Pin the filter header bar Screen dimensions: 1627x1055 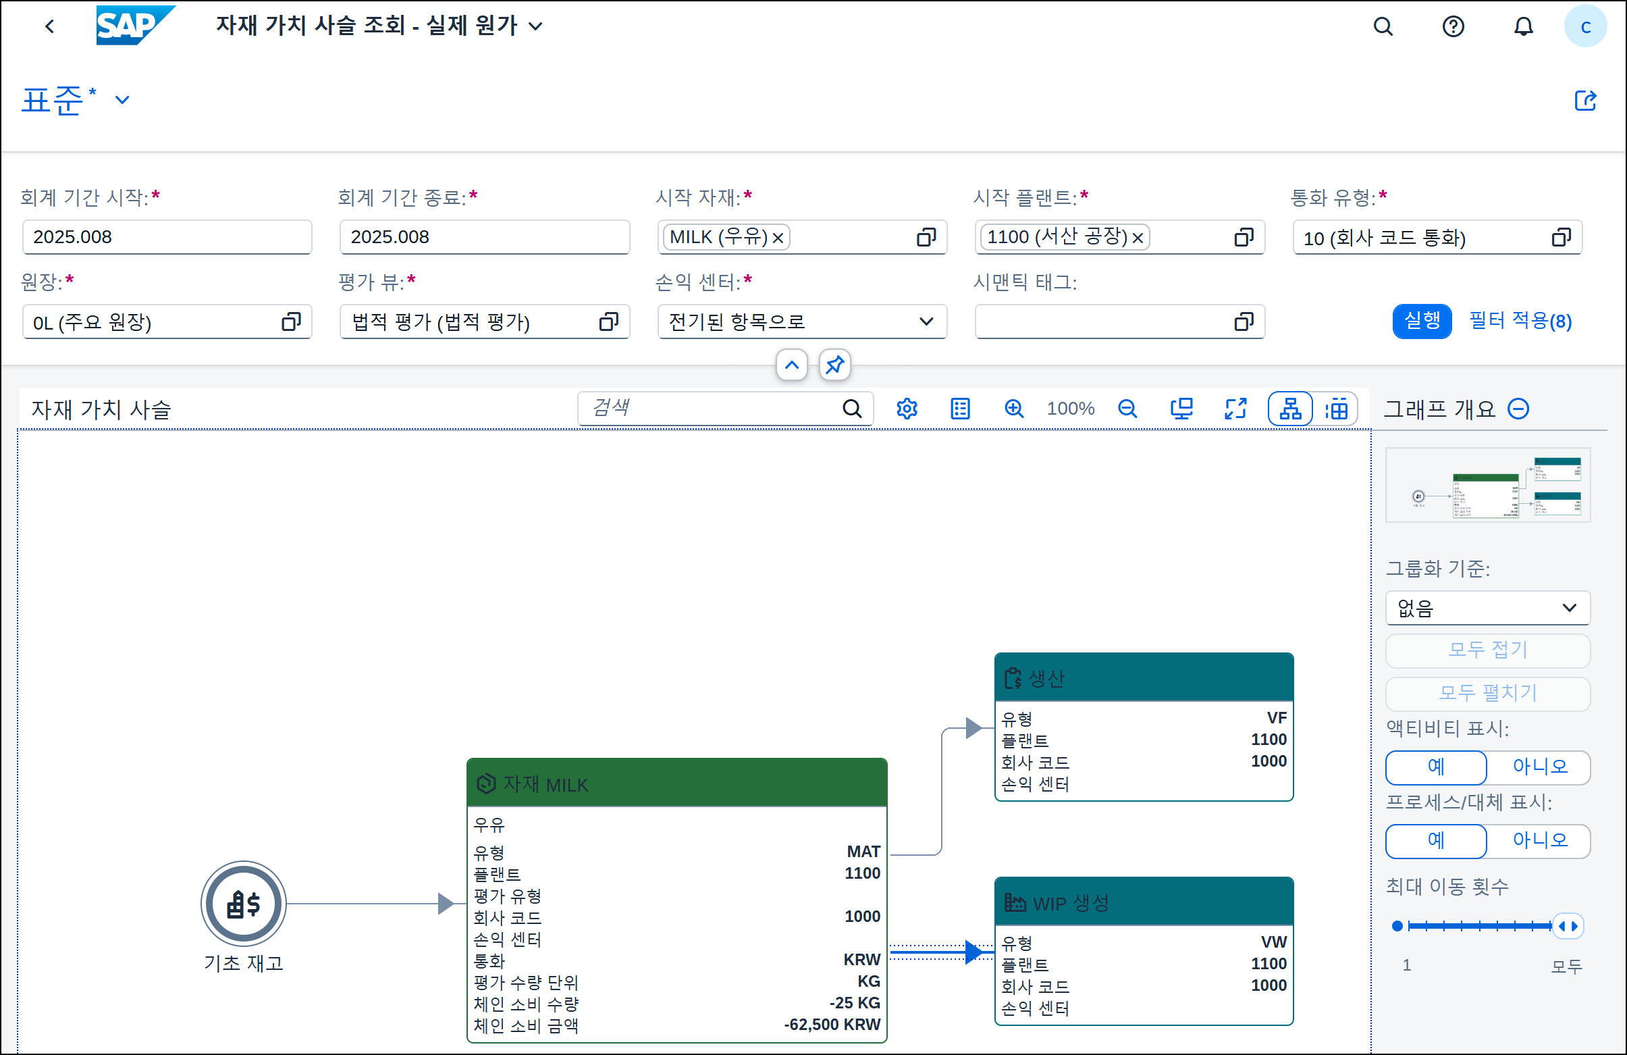click(834, 365)
